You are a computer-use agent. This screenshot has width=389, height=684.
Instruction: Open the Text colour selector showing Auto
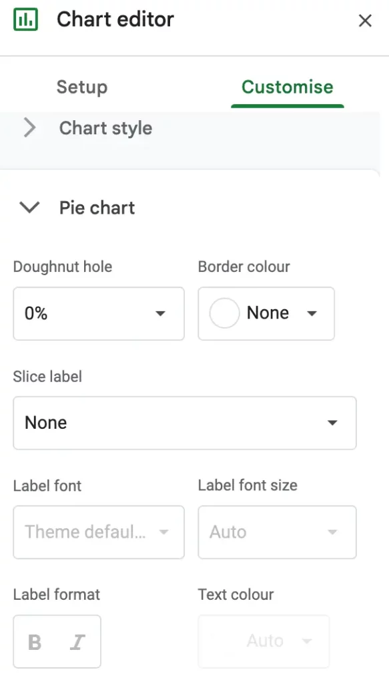[264, 641]
